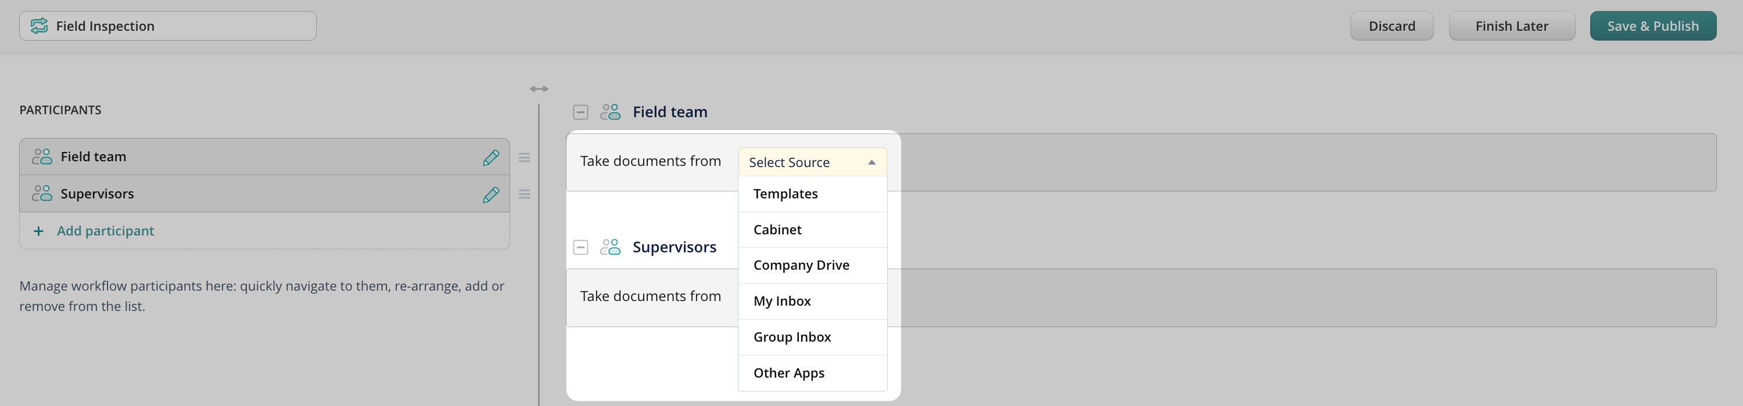Click the panel resize arrows icon
1743x406 pixels.
click(x=539, y=89)
